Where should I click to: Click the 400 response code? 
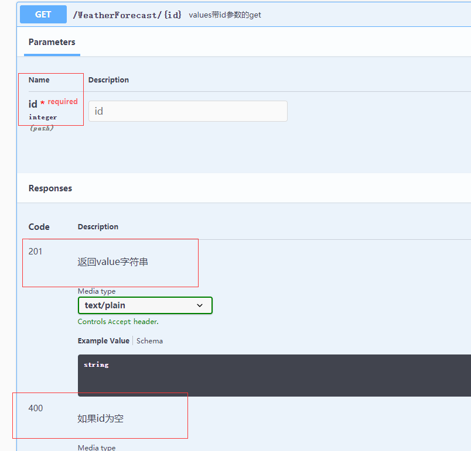(x=35, y=408)
